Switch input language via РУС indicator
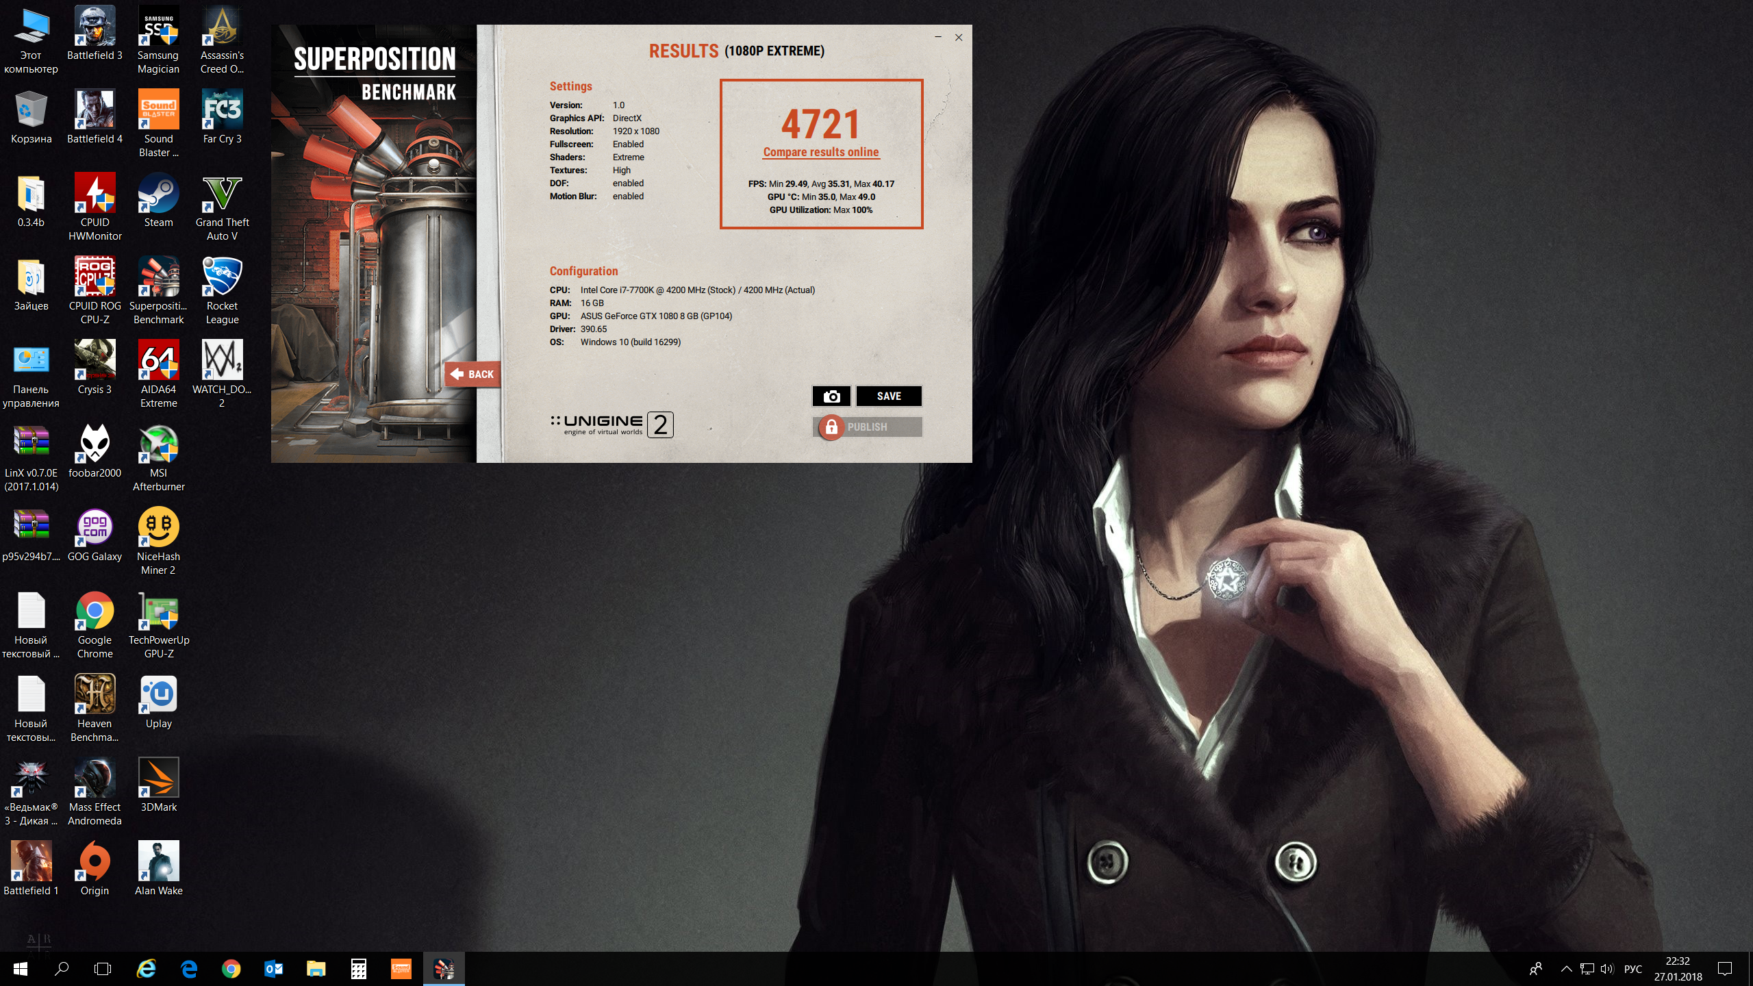The height and width of the screenshot is (986, 1753). tap(1632, 968)
